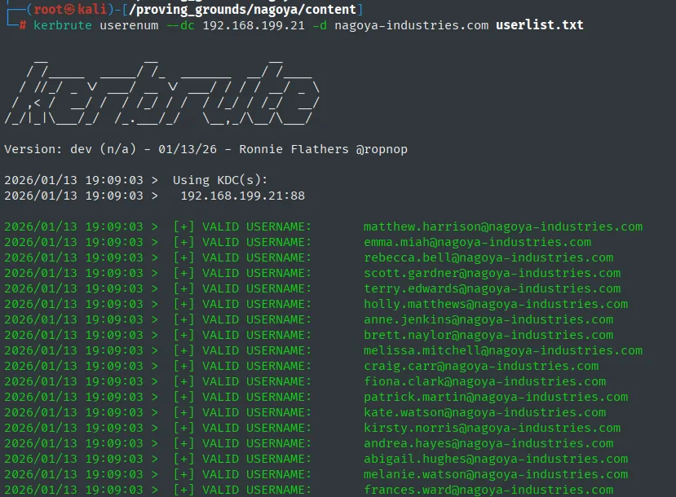Click the kerbrute command name in prompt
Image resolution: width=676 pixels, height=497 pixels.
click(63, 25)
